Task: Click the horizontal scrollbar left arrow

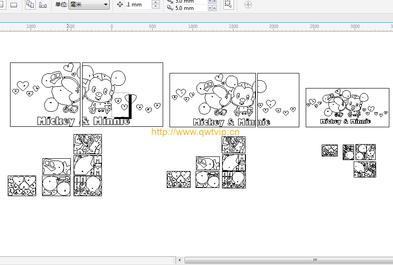Action: pyautogui.click(x=180, y=260)
